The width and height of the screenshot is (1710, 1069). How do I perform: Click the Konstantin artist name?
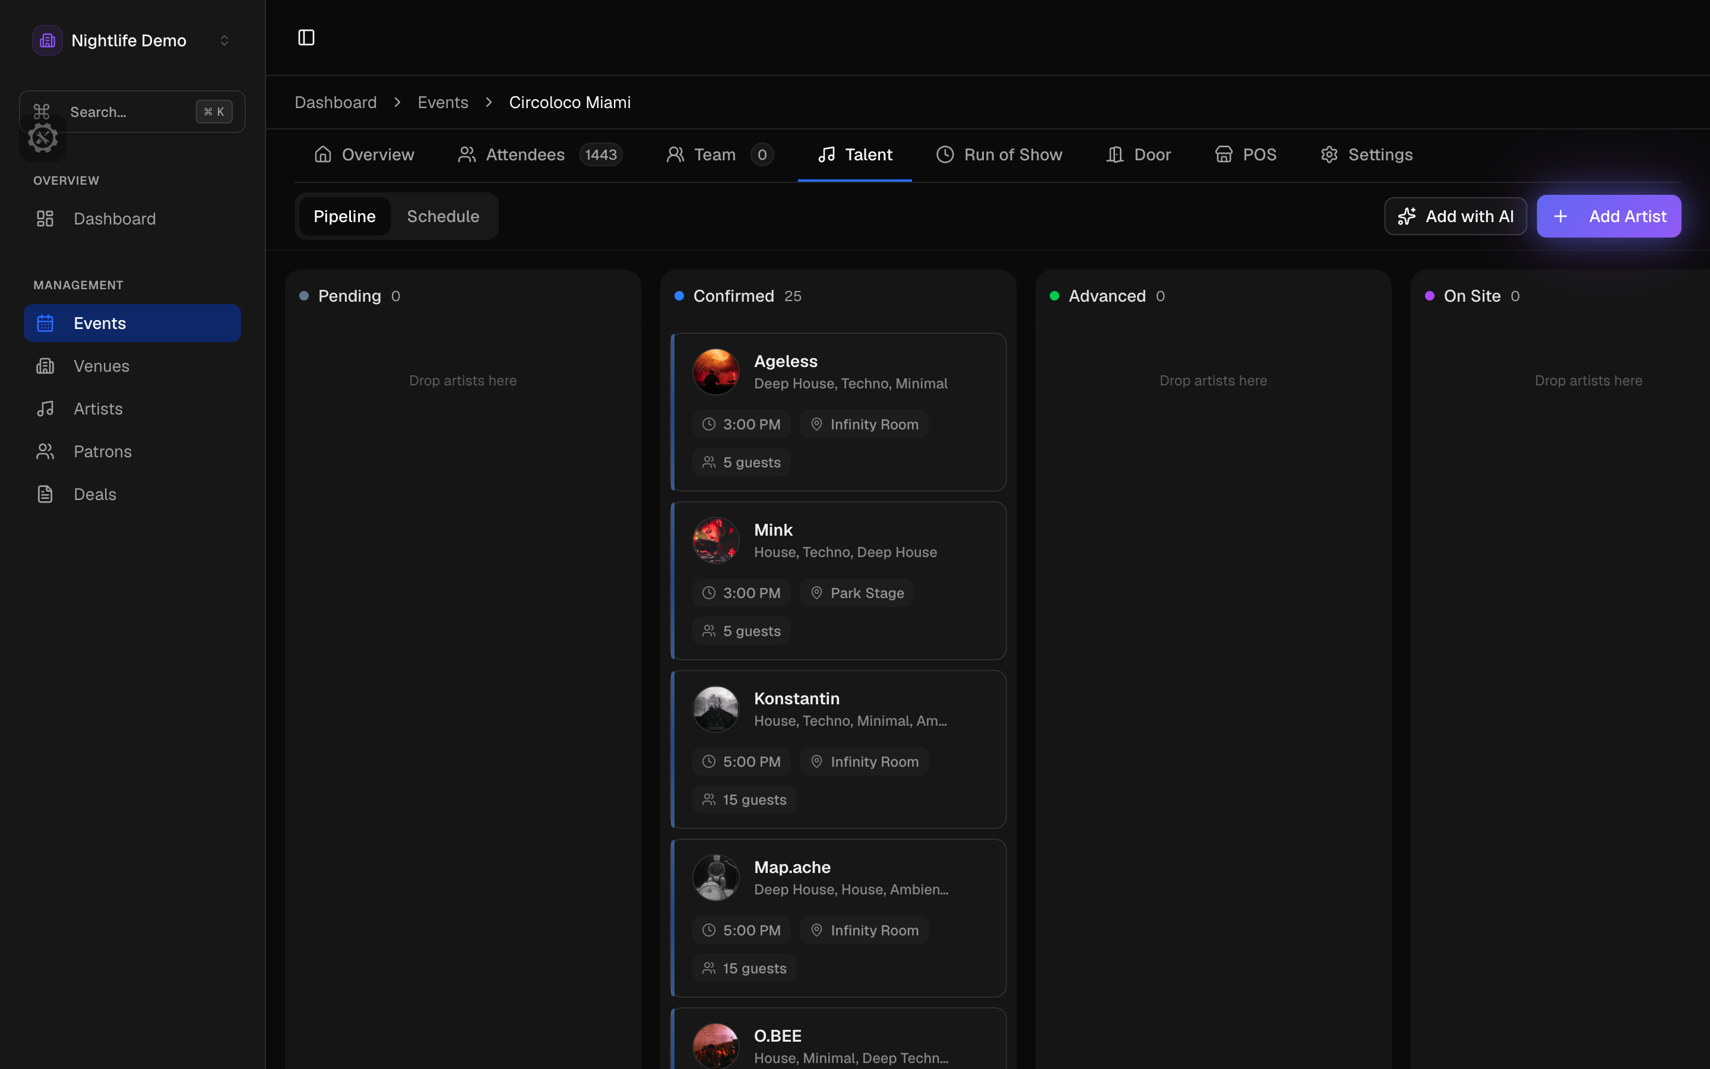[x=797, y=698]
